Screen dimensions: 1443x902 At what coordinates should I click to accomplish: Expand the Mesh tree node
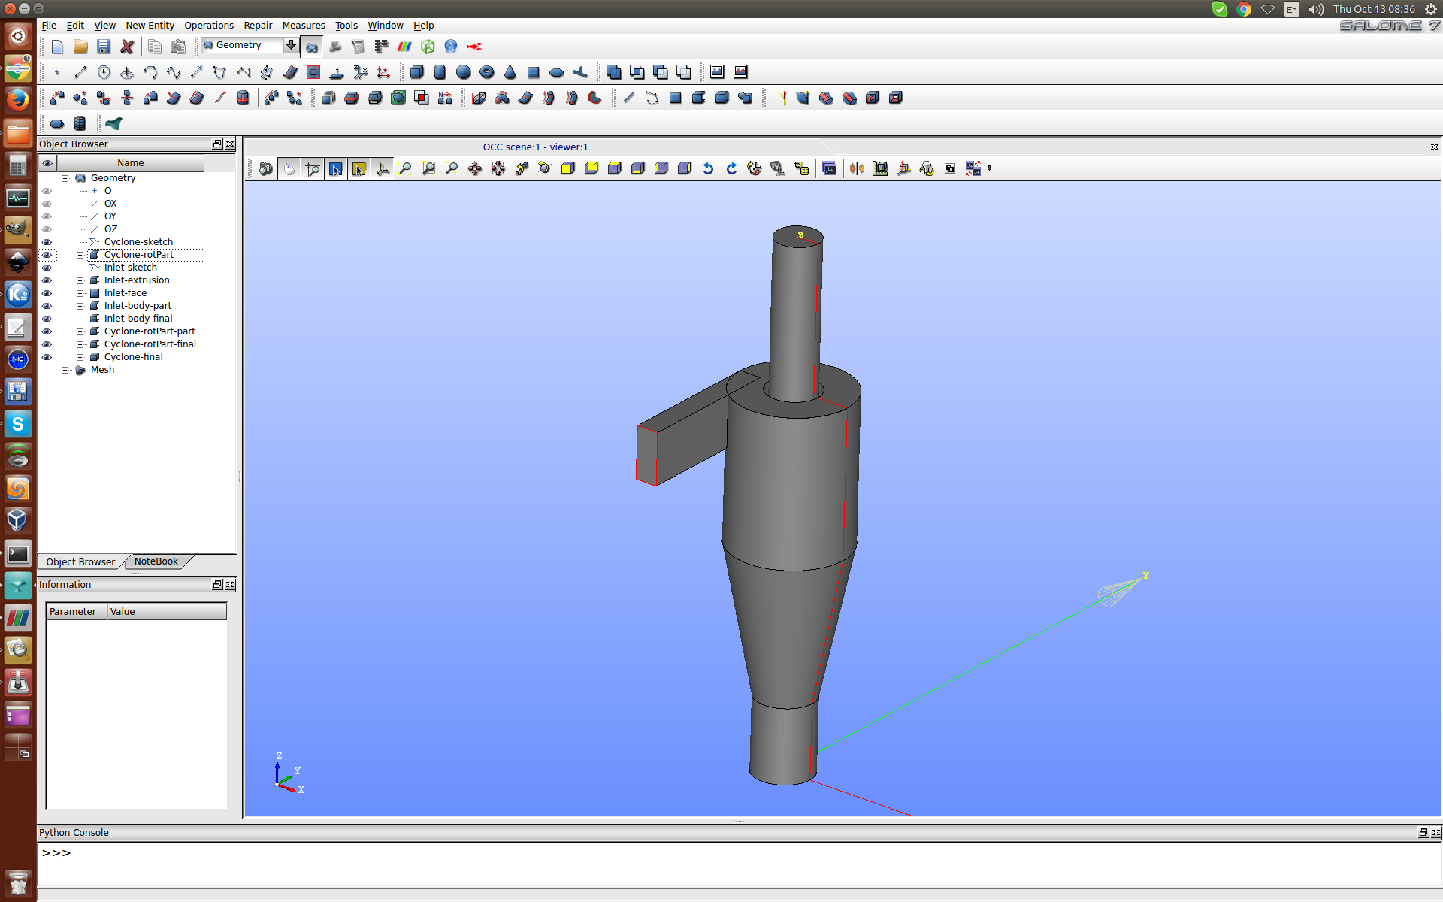65,370
